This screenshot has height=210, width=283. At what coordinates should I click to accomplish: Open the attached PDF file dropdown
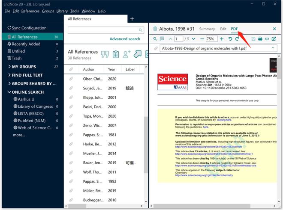[273, 48]
